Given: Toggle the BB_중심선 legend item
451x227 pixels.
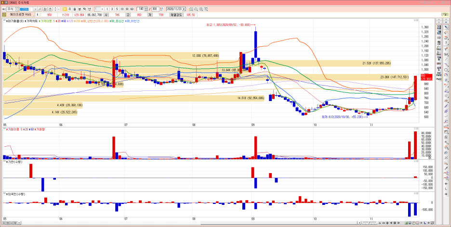Looking at the screenshot, I should pyautogui.click(x=117, y=21).
